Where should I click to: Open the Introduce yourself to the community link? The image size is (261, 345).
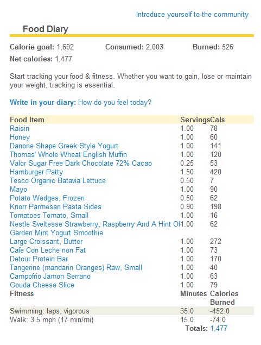tap(192, 15)
